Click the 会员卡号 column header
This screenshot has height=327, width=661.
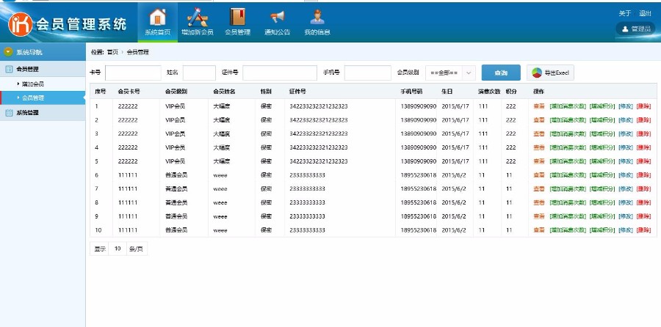pyautogui.click(x=129, y=92)
